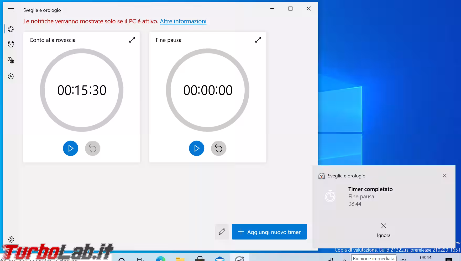461x261 pixels.
Task: Close the Timer completato notification
Action: [x=444, y=176]
